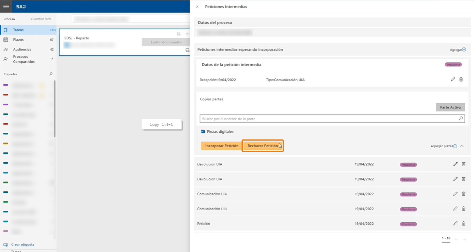Viewport: 474px width, 252px height.
Task: Click the top search box in the SAJ window
Action: pos(131,19)
